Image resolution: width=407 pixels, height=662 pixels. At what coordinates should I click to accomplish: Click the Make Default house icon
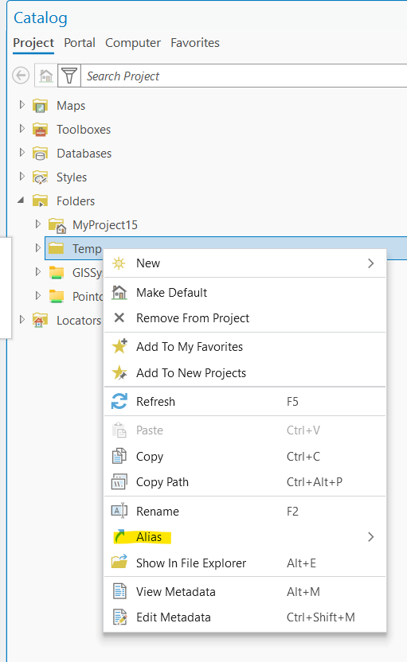point(119,293)
